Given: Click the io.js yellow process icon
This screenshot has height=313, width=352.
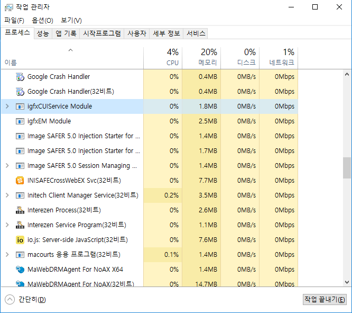Looking at the screenshot, I should pos(20,240).
